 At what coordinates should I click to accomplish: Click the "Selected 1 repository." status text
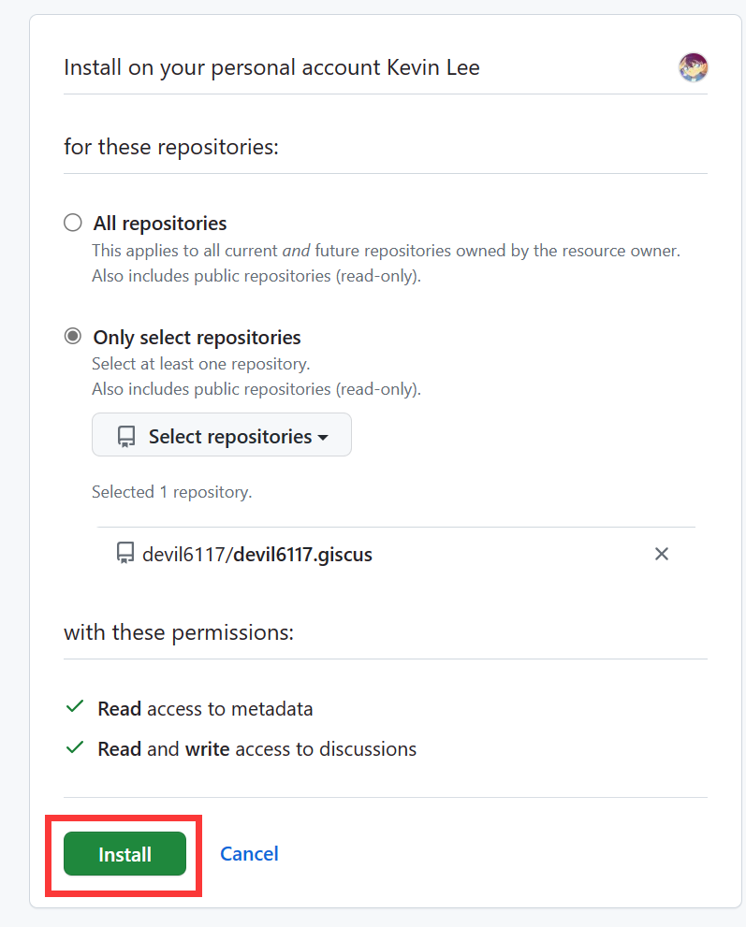click(x=171, y=492)
